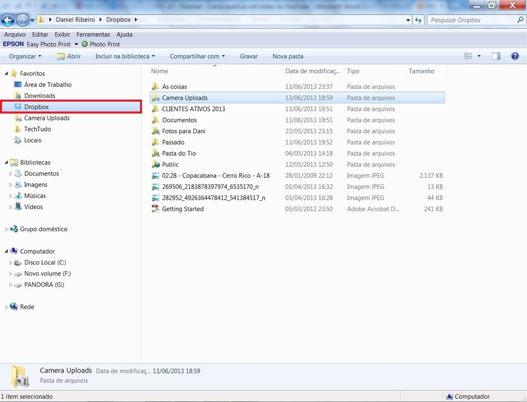This screenshot has height=402, width=527.
Task: Toggle the preview pane icon
Action: 496,56
